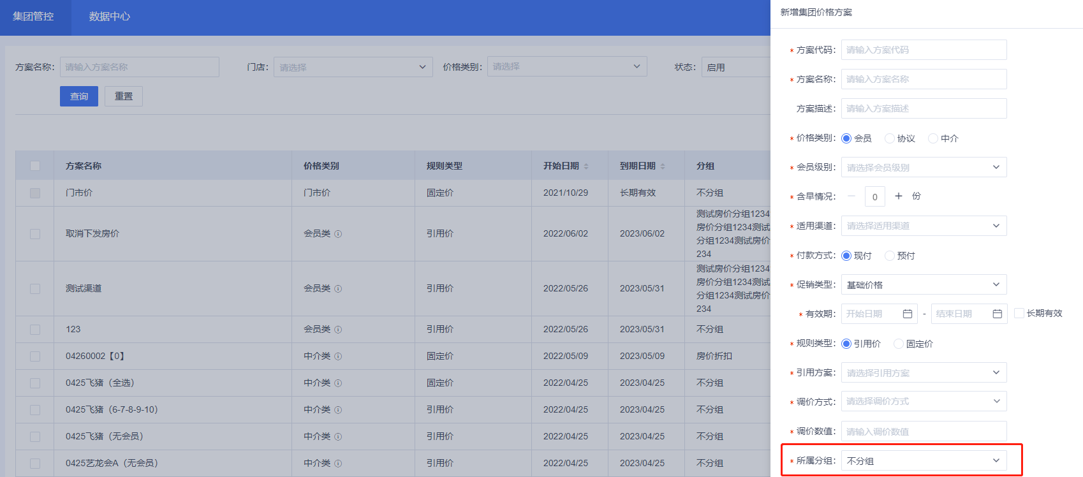Open the 适用渠道 dropdown
Viewport: 1083px width, 477px height.
pyautogui.click(x=924, y=226)
